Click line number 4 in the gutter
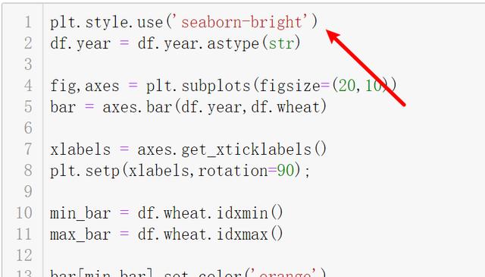This screenshot has width=485, height=277. coord(28,86)
